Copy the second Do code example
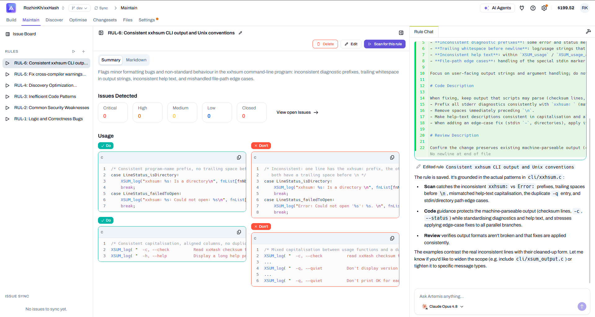The image size is (595, 317). [239, 232]
